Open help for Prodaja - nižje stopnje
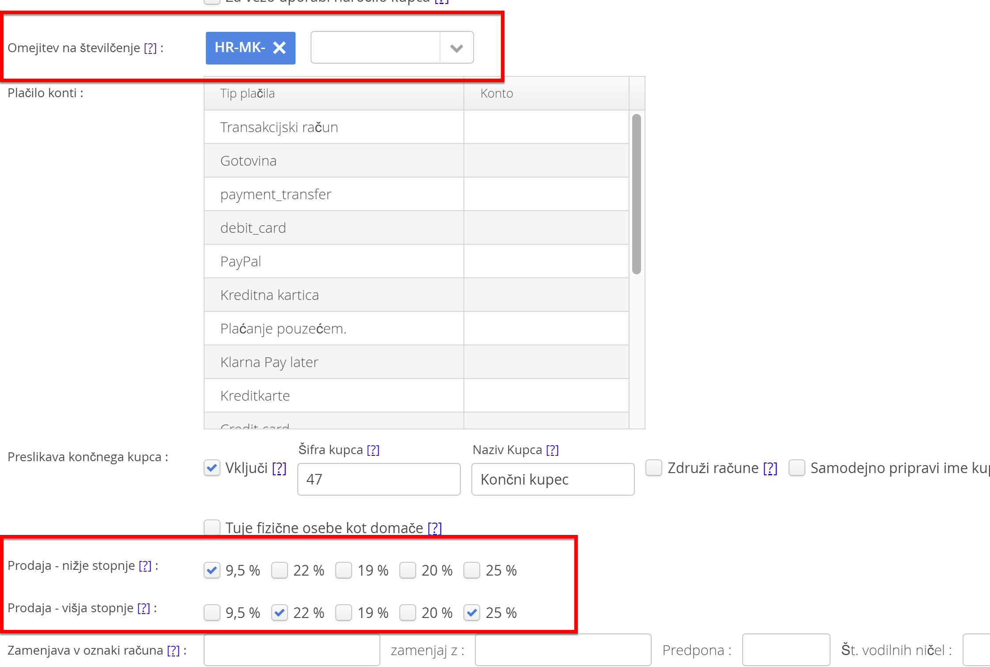 [x=145, y=565]
